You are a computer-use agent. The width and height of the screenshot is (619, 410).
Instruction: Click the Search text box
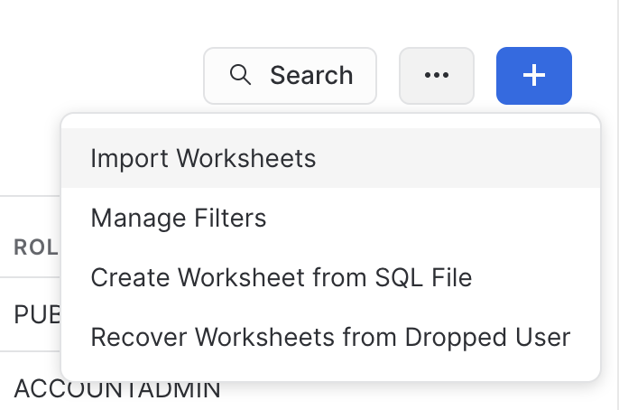(290, 76)
